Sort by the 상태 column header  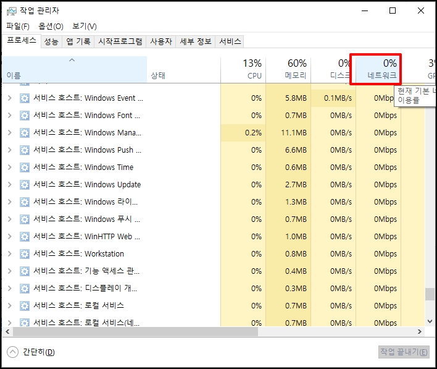pos(184,69)
